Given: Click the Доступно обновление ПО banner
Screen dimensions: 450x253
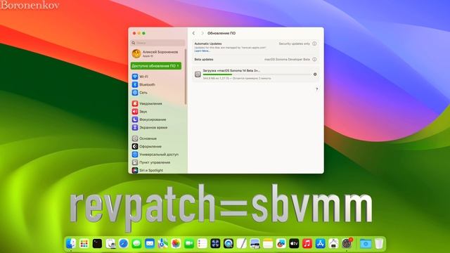Looking at the screenshot, I should [156, 66].
